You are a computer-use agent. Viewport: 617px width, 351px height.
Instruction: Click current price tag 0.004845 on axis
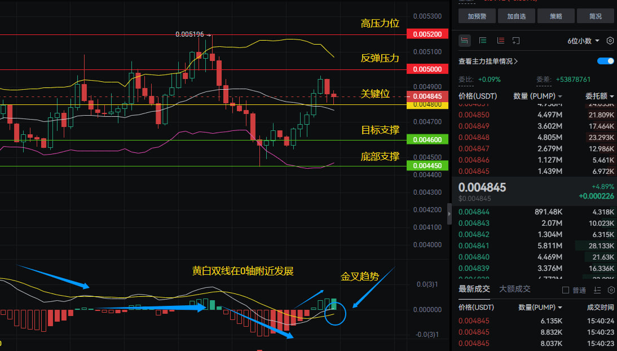[428, 96]
